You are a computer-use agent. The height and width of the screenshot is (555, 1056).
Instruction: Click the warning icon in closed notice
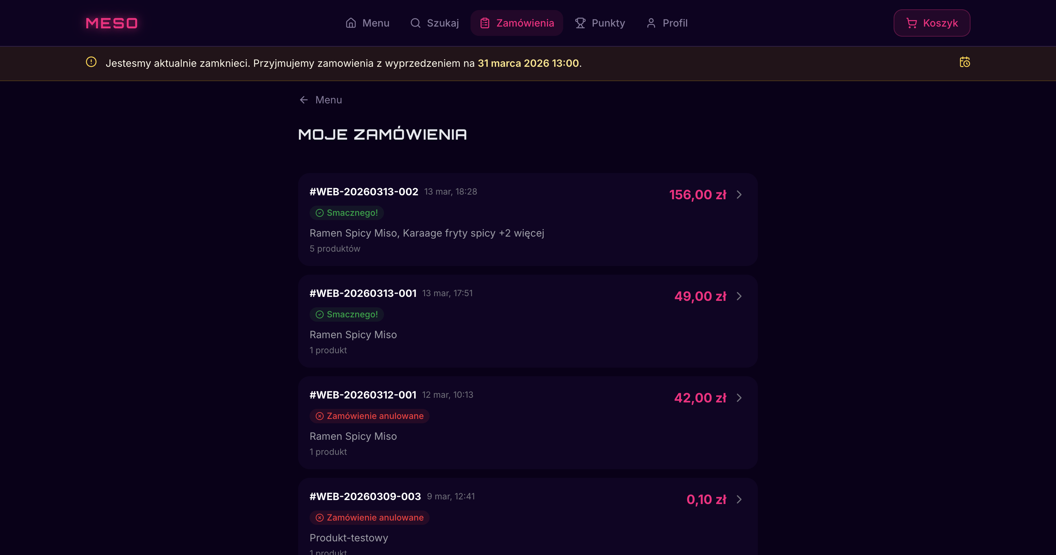(x=91, y=62)
